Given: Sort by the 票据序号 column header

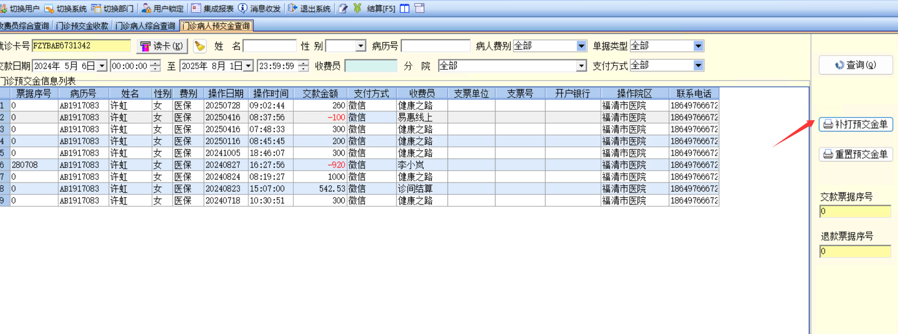Looking at the screenshot, I should click(34, 93).
